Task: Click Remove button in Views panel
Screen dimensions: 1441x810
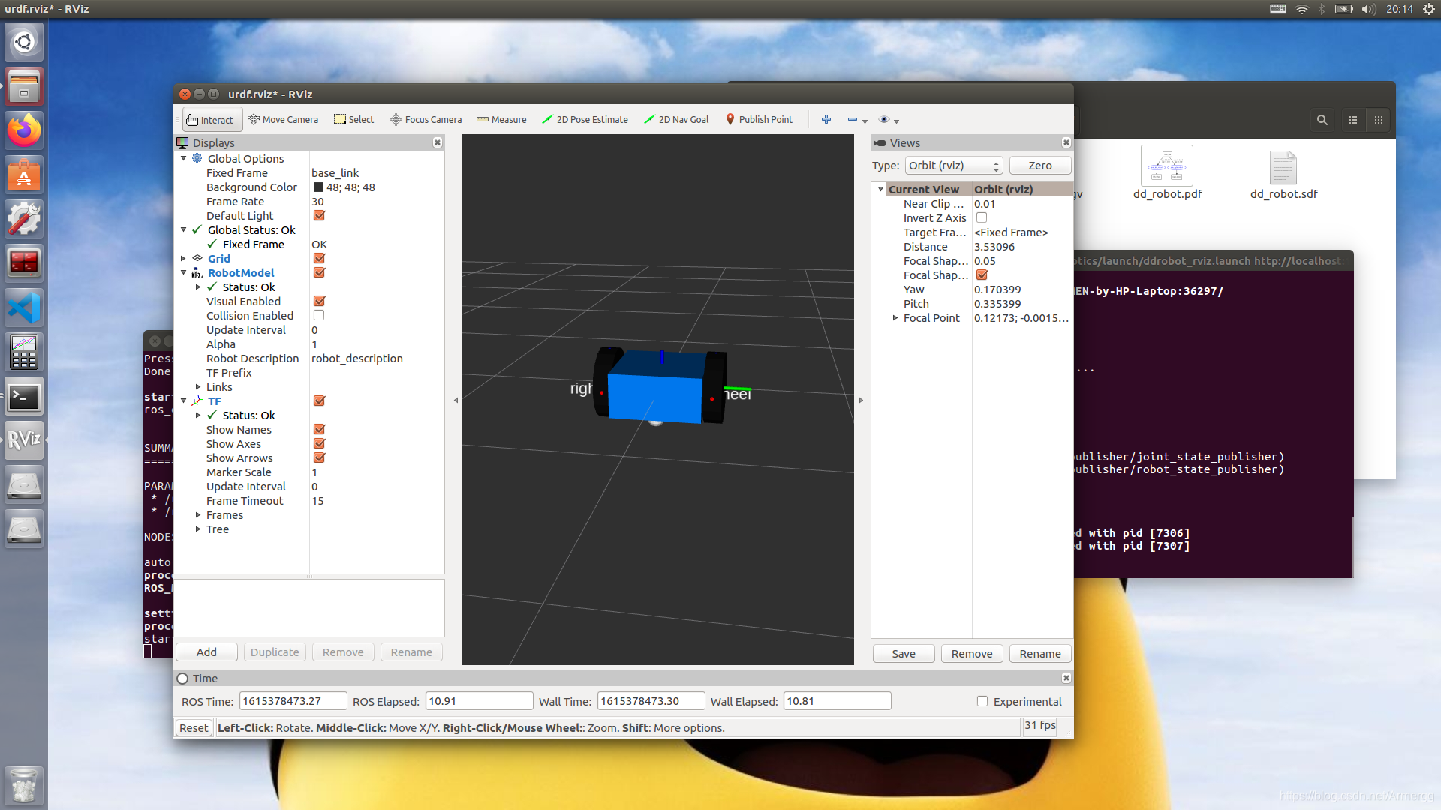Action: (972, 654)
